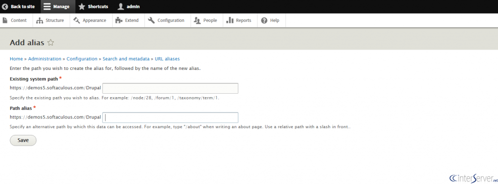Viewport: 498px width, 184px height.
Task: Click the Help question mark icon
Action: pyautogui.click(x=264, y=20)
